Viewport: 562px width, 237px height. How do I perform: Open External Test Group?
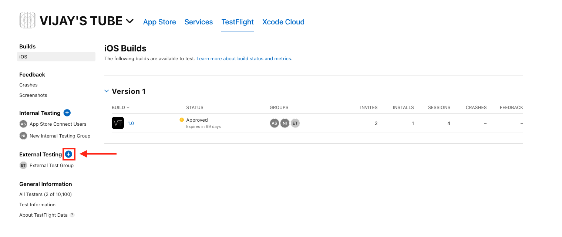(x=51, y=165)
